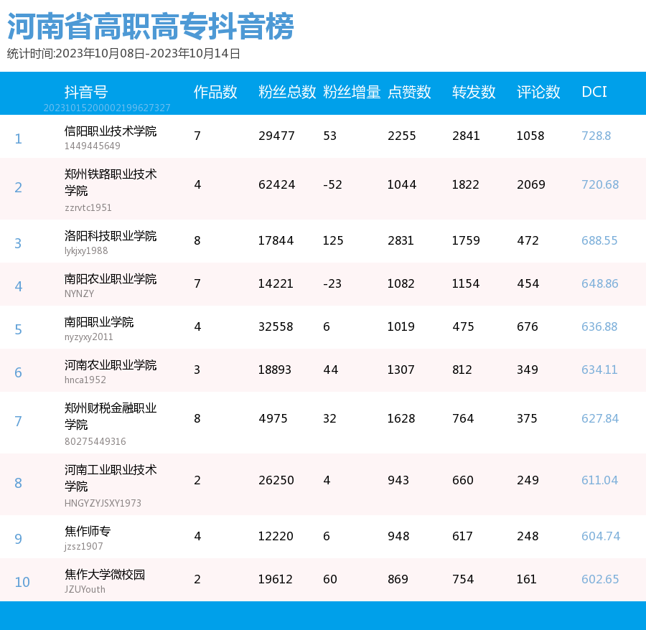Select 焦作大学微校园 account name
This screenshot has width=646, height=630.
pyautogui.click(x=105, y=575)
